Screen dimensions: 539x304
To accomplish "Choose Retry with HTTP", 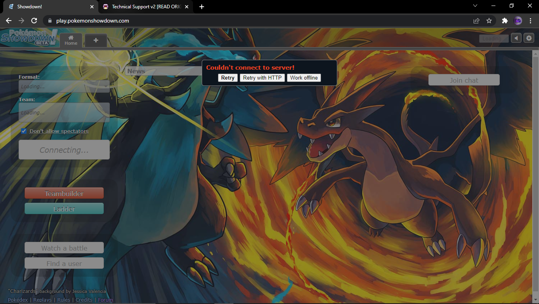I will click(x=262, y=78).
